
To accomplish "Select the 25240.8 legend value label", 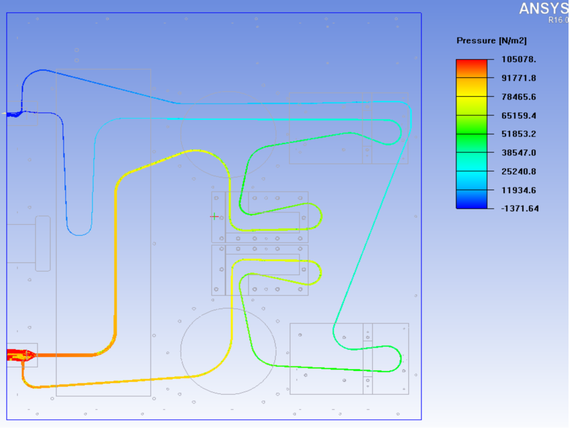I will coord(519,171).
